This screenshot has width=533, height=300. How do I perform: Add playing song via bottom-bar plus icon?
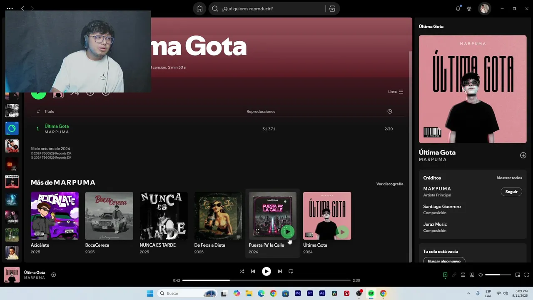(x=54, y=275)
